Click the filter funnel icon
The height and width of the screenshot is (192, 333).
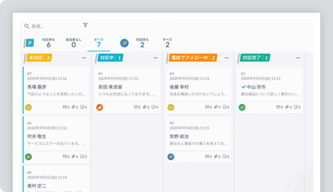85,25
